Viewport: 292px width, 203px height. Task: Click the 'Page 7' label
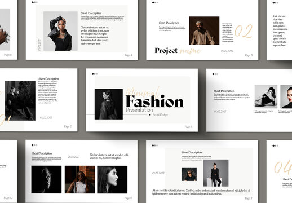[249, 198]
